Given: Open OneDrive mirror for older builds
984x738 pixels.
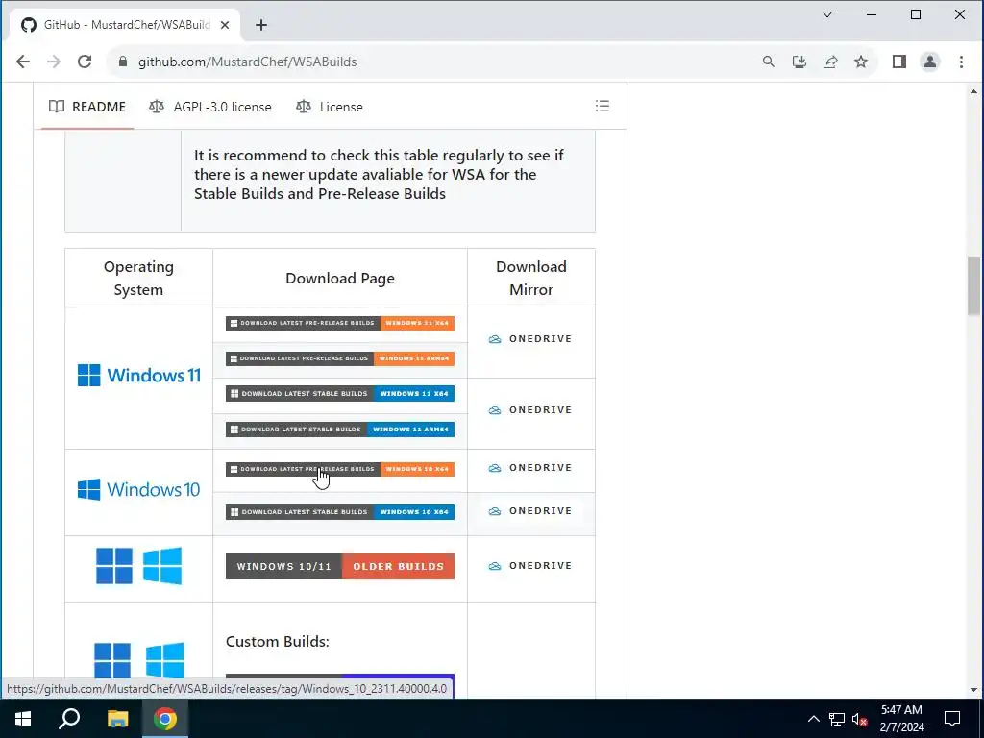Looking at the screenshot, I should tap(530, 565).
